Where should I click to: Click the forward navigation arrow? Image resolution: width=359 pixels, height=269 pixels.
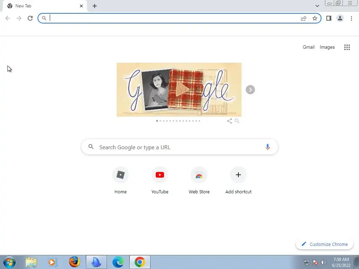[x=19, y=18]
